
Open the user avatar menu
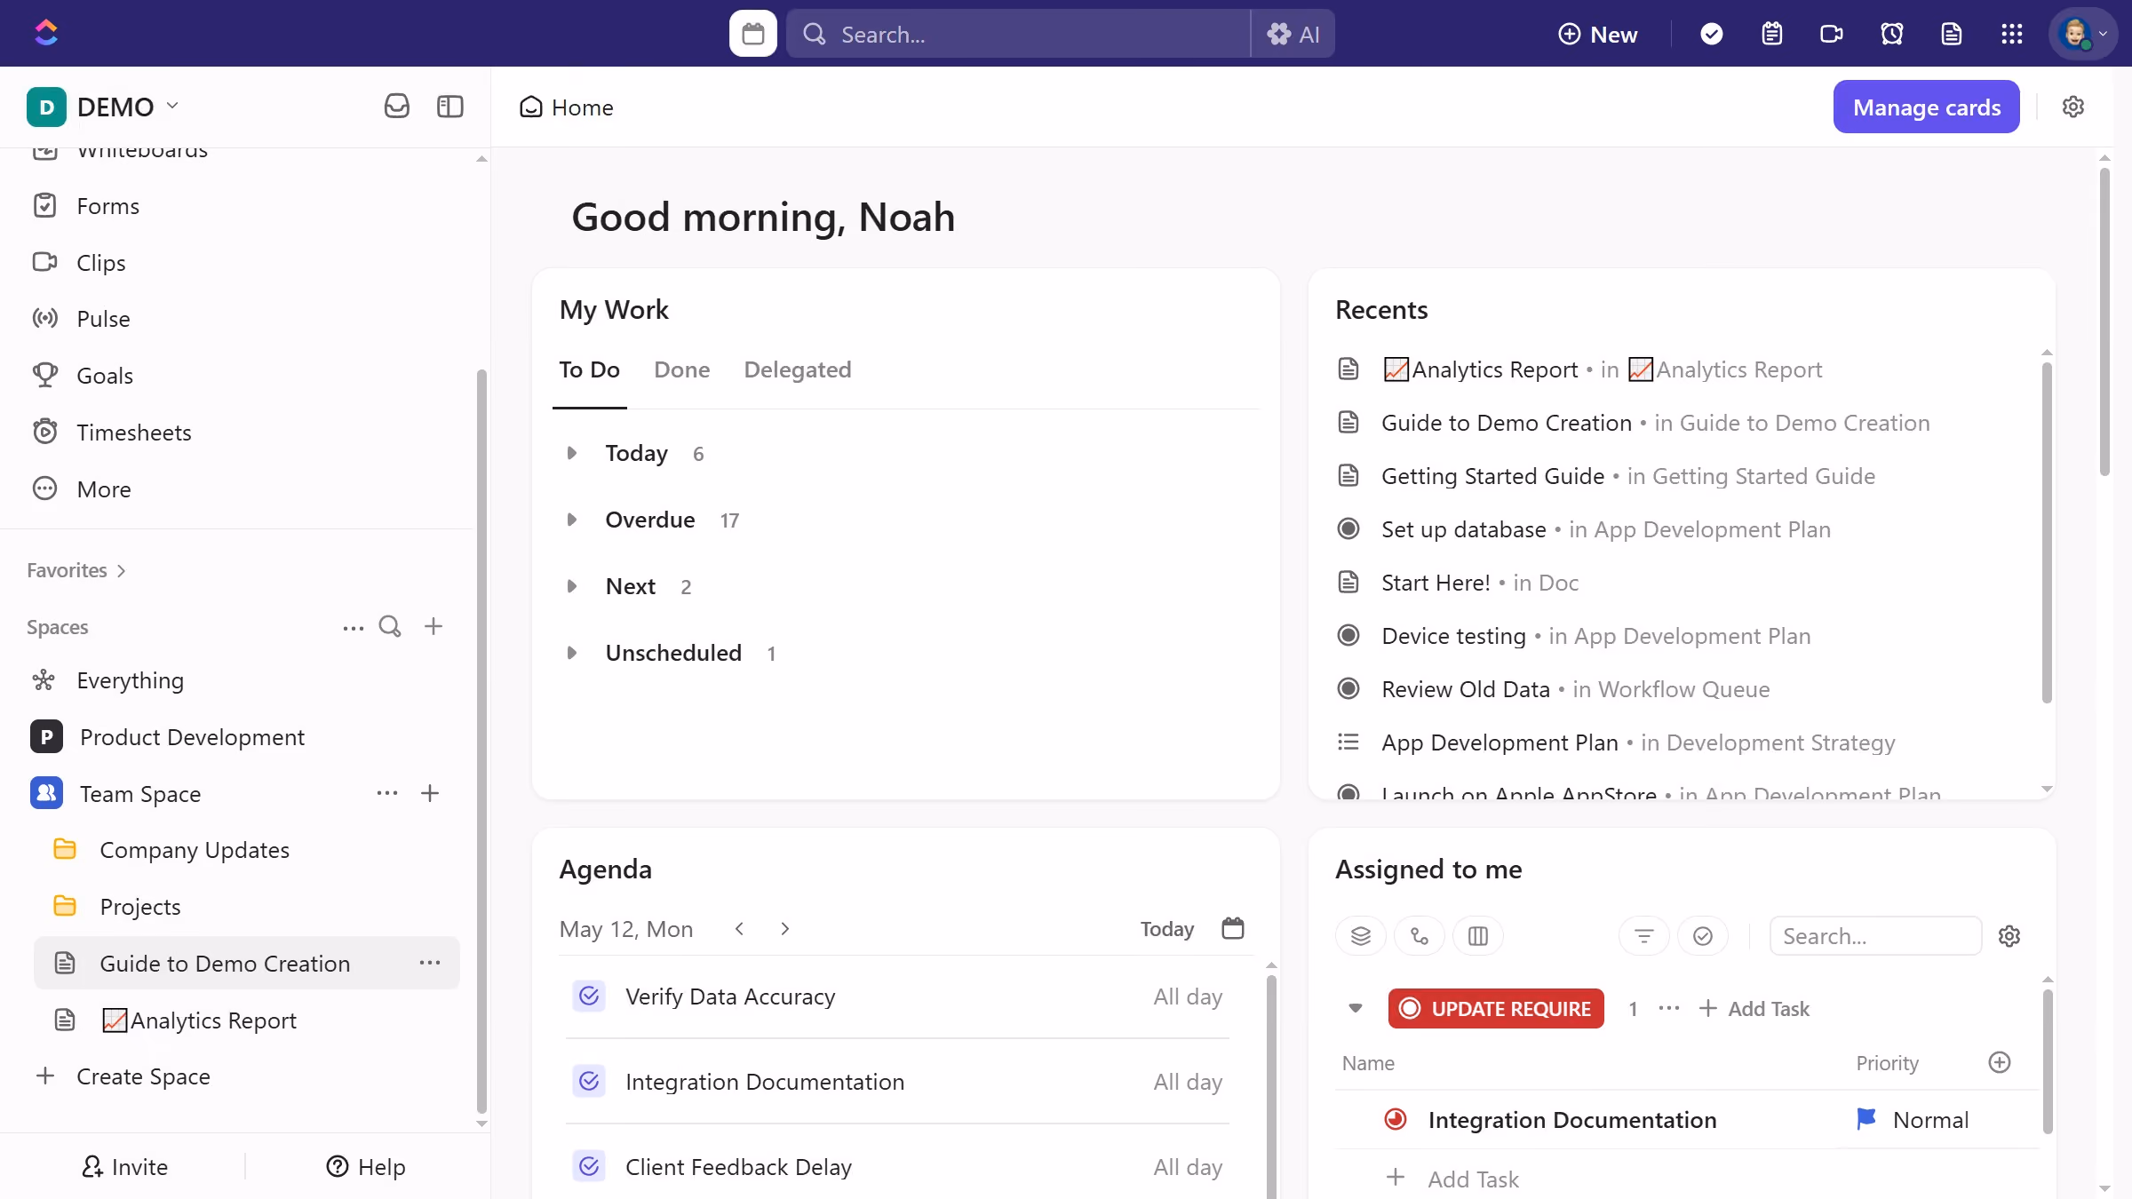pyautogui.click(x=2082, y=34)
